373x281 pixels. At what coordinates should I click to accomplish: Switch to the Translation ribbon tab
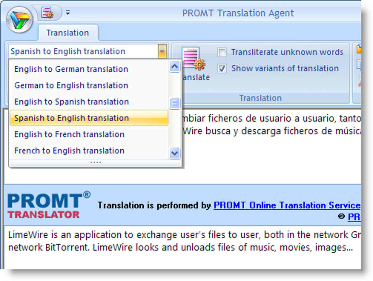click(68, 33)
